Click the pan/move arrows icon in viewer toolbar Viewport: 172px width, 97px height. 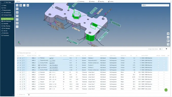[x=28, y=5]
